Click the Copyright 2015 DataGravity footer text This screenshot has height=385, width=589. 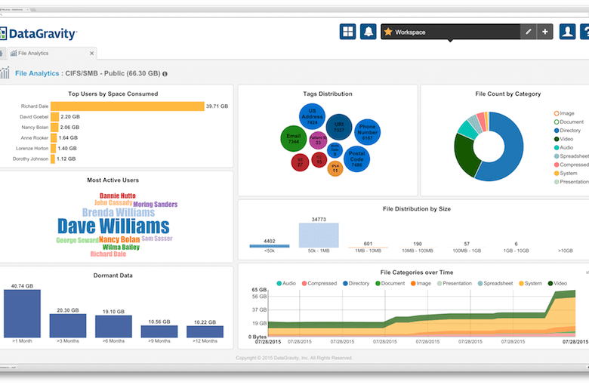click(x=294, y=358)
